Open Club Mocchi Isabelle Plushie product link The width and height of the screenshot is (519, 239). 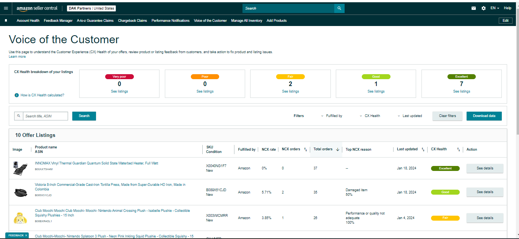coord(112,213)
